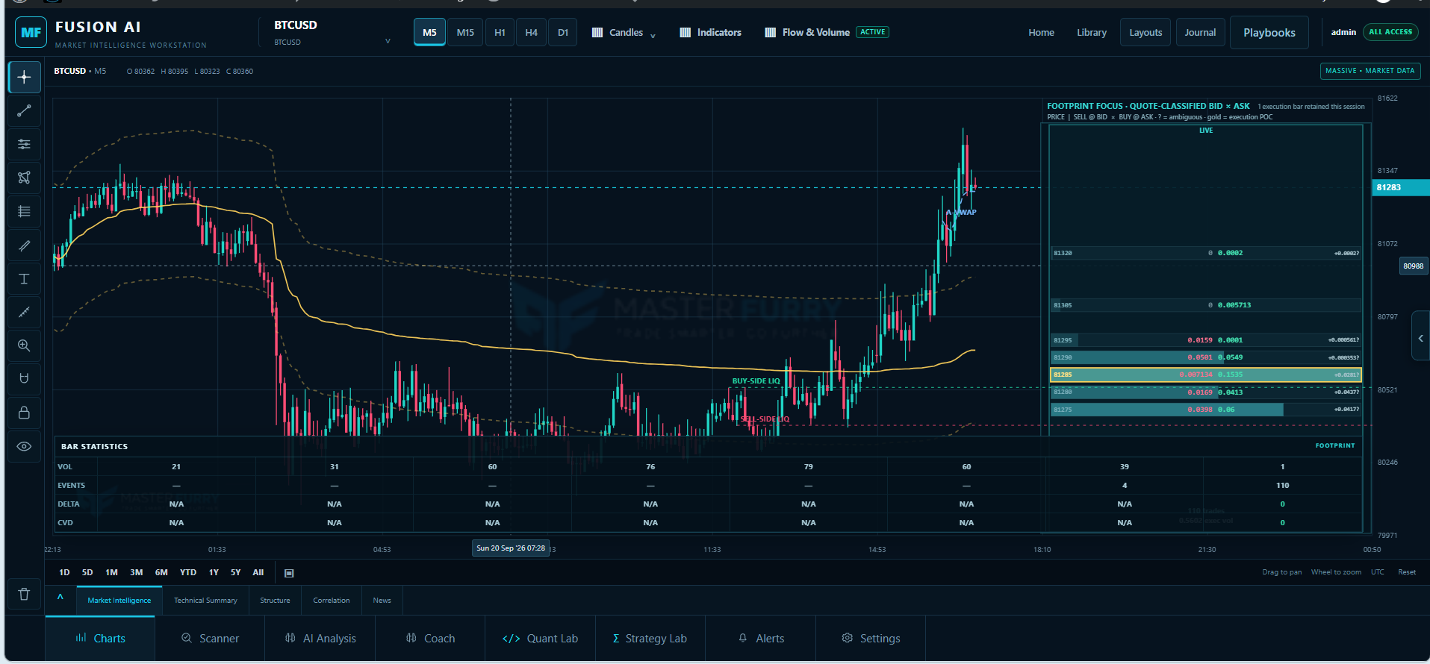Click the trash delete drawings icon
1430x664 pixels.
pos(24,594)
